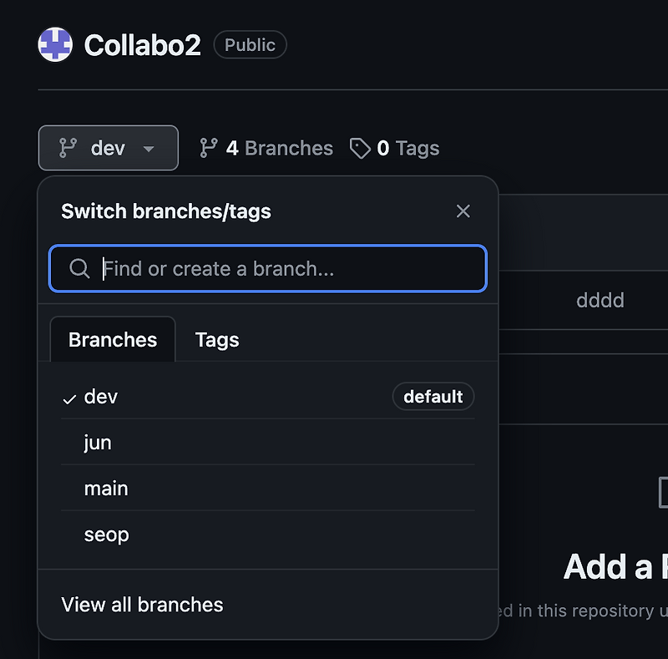Screen dimensions: 668x659
Task: Switch to the Tags tab
Action: [x=217, y=340]
